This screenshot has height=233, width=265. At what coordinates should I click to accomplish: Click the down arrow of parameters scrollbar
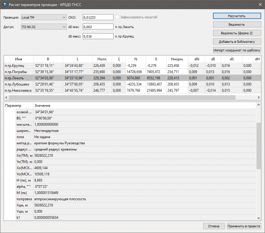258,218
